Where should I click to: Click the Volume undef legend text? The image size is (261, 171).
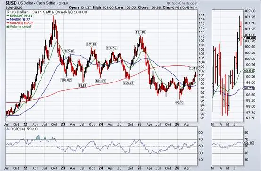pos(20,27)
